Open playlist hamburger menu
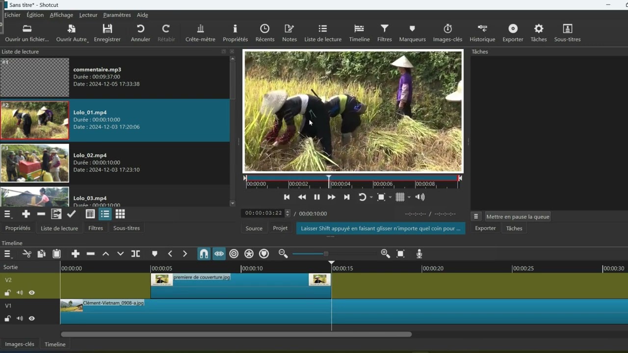Image resolution: width=628 pixels, height=353 pixels. coord(7,214)
